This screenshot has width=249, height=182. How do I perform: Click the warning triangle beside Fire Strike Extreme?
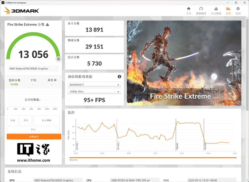(x=47, y=24)
